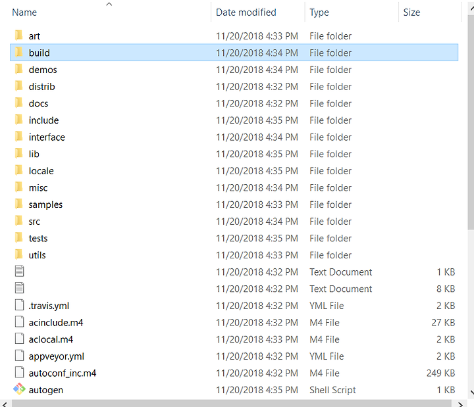Click the '27 KB' size value
474x407 pixels.
(x=443, y=322)
